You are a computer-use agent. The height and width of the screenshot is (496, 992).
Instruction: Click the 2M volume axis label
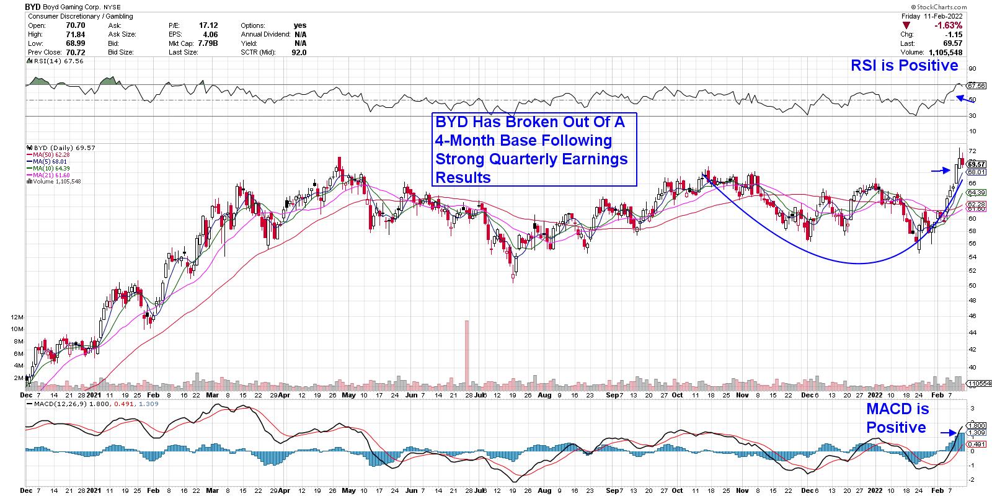(19, 378)
